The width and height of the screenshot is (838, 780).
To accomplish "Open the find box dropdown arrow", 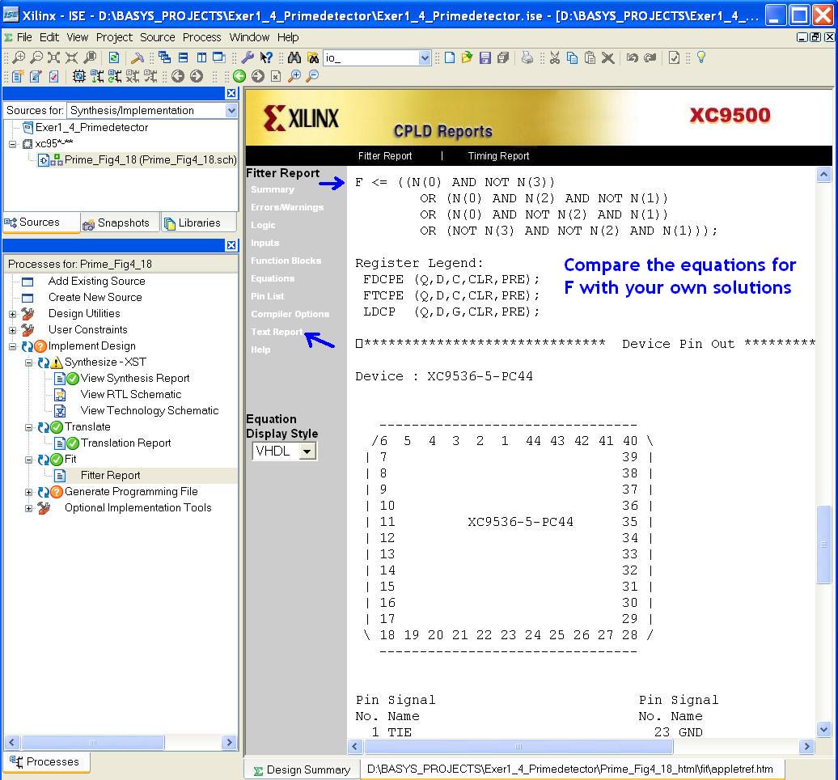I will coord(425,57).
